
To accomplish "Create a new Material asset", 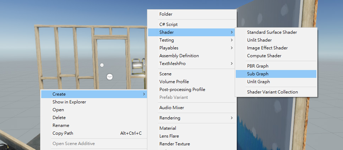I will (x=168, y=128).
